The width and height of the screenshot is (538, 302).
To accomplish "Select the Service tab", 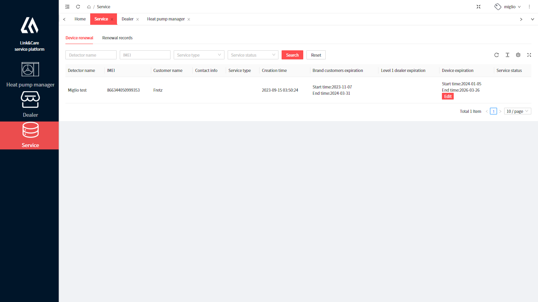I will (x=101, y=19).
